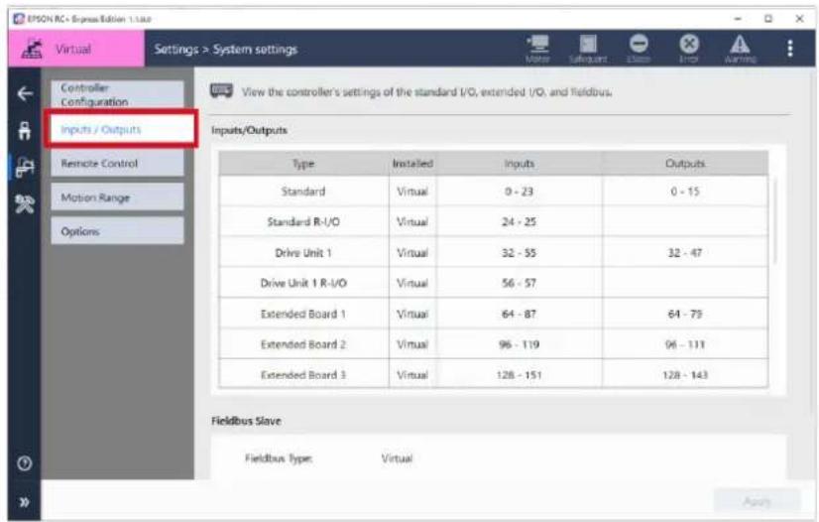
Task: Click the EPSON RC+ app icon in title bar
Action: (x=19, y=19)
